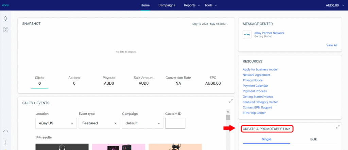Image resolution: width=348 pixels, height=150 pixels.
Task: Open the Campaign dropdown set to default
Action: pyautogui.click(x=142, y=123)
